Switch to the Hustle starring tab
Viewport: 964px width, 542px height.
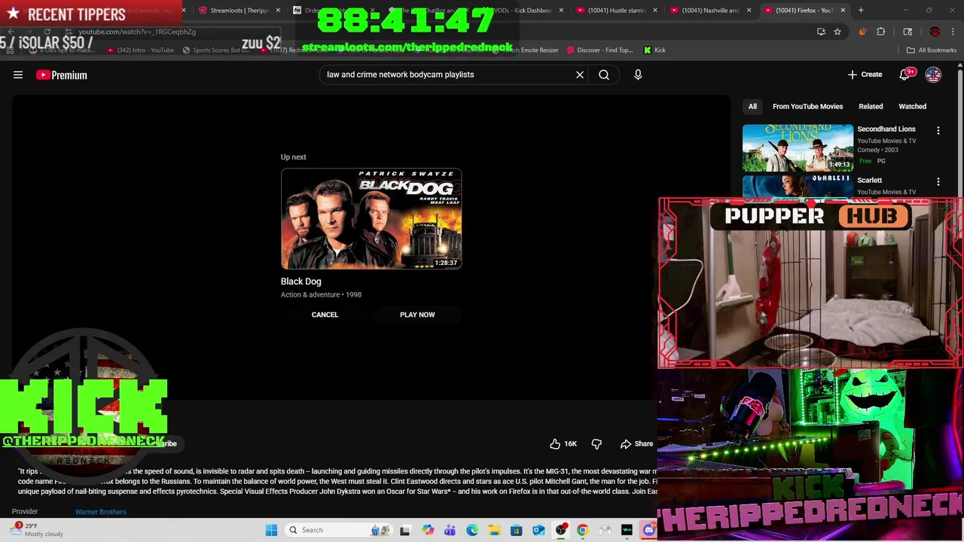tap(617, 11)
